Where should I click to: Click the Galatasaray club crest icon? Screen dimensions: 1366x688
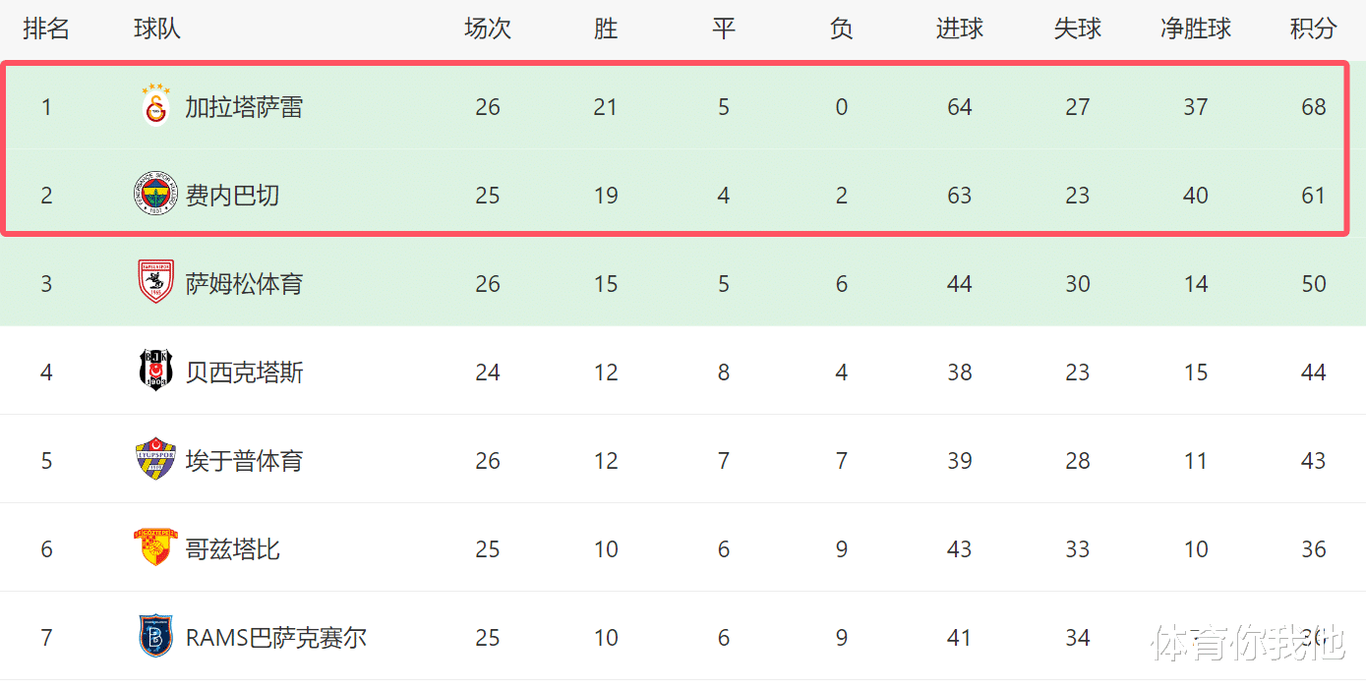pos(155,105)
